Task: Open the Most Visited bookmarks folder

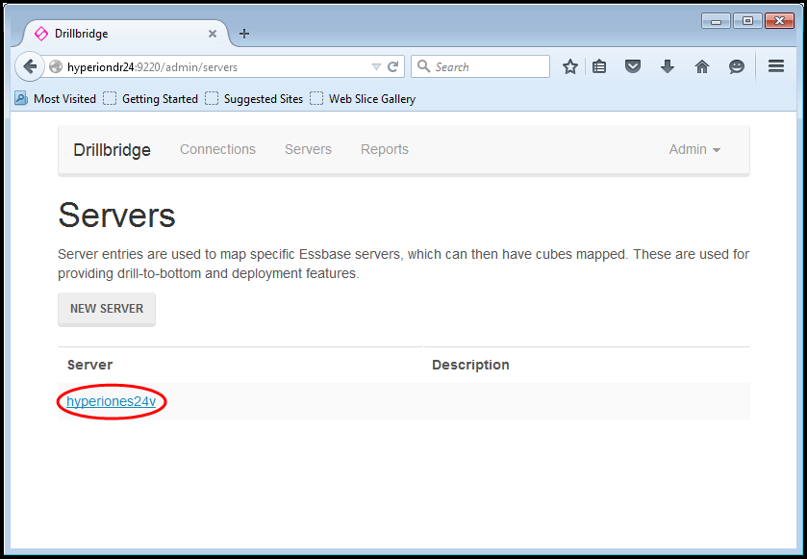Action: pos(55,99)
